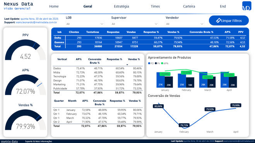Click the PPV gauge showing 4.52
Screen dimensions: 255x143
[x=26, y=50]
